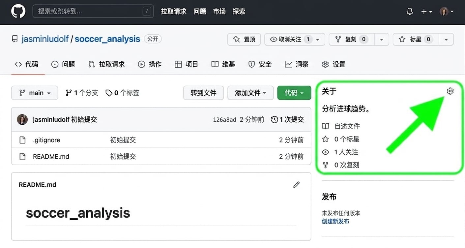Click the 转到文件 button
This screenshot has height=248, width=465.
(203, 93)
